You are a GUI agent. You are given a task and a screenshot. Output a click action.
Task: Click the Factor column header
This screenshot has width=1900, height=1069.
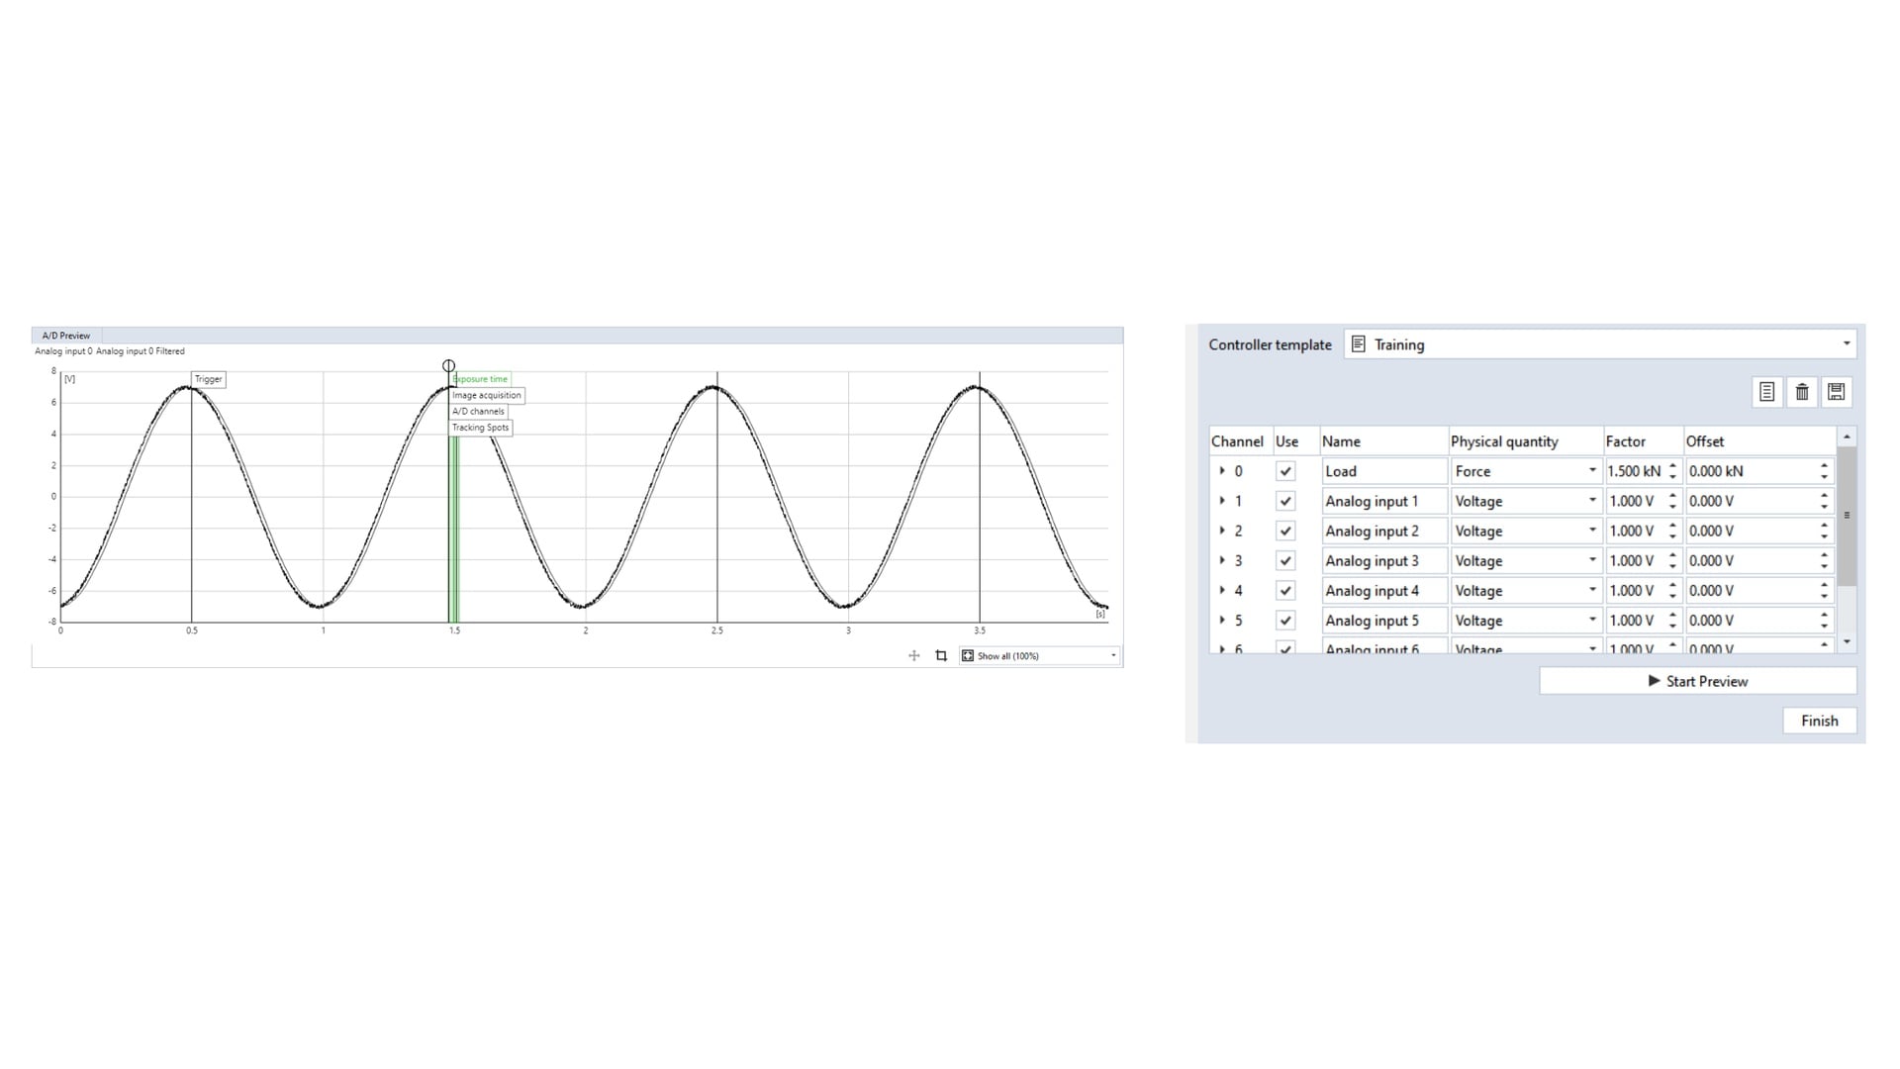pos(1643,441)
